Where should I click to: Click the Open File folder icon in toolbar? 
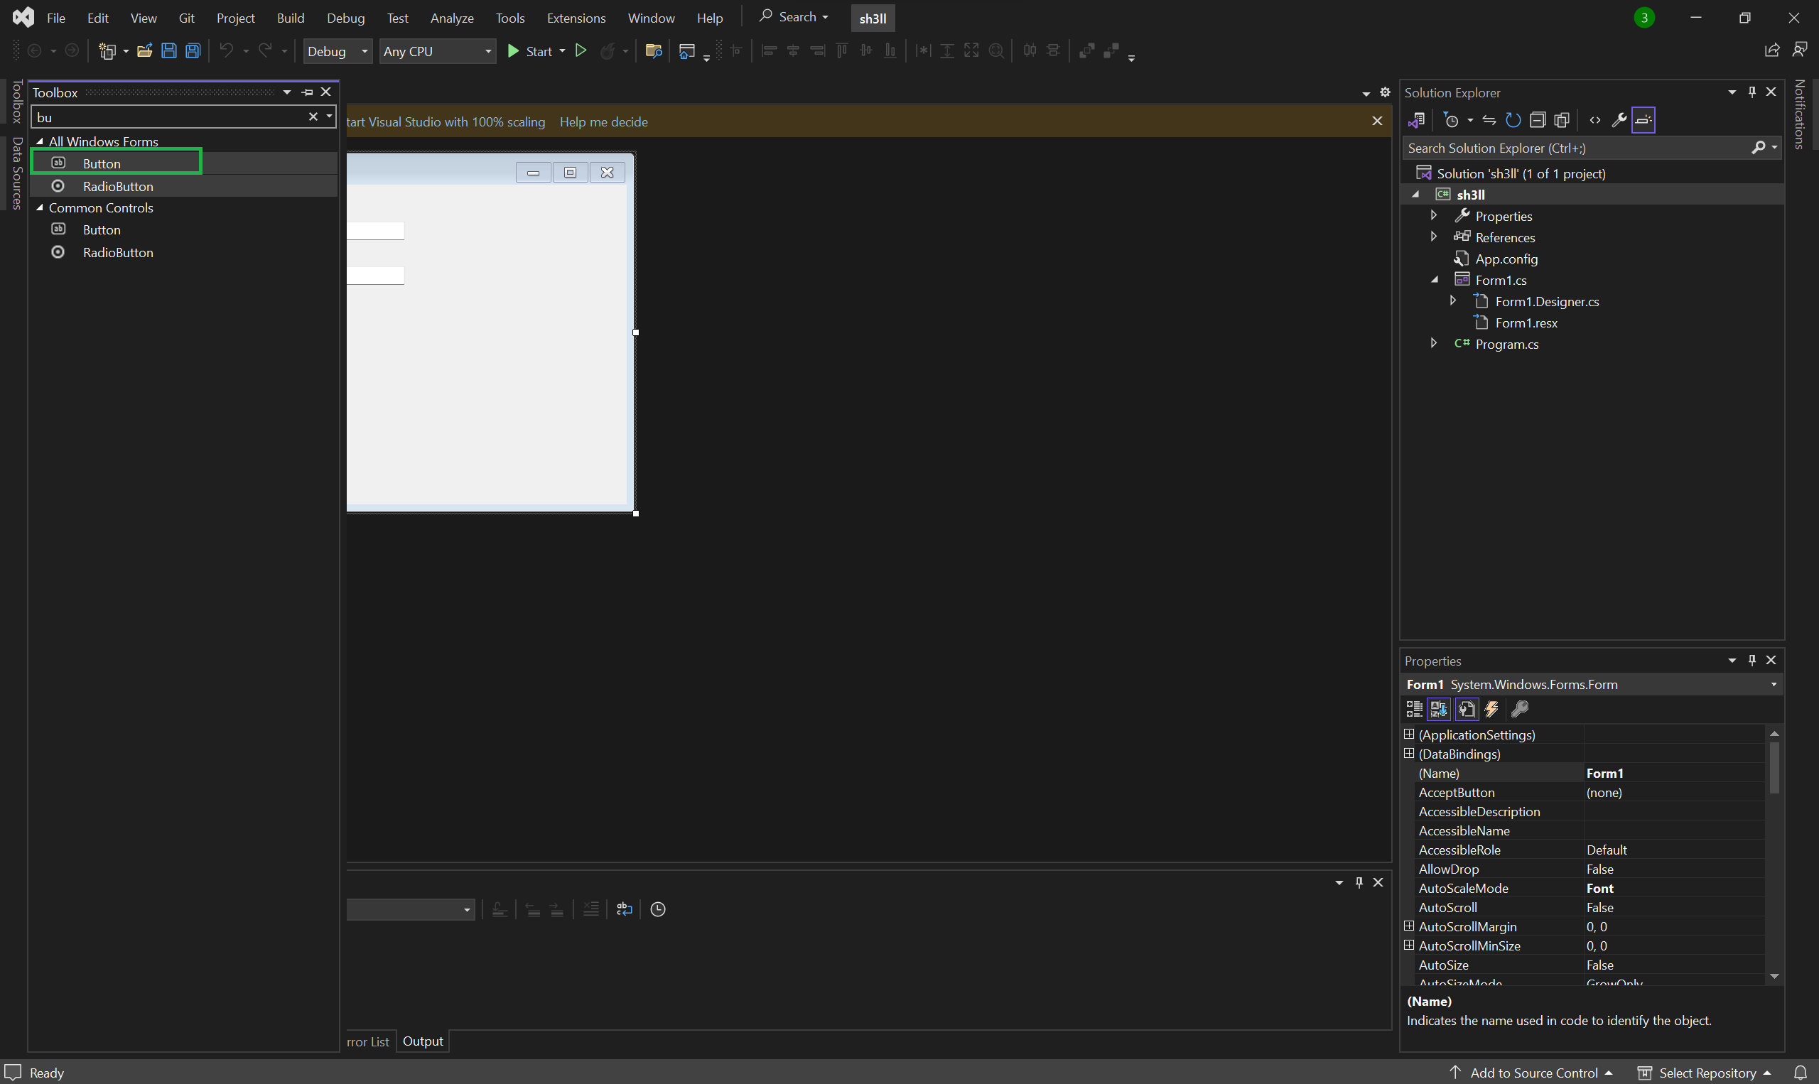pyautogui.click(x=144, y=51)
